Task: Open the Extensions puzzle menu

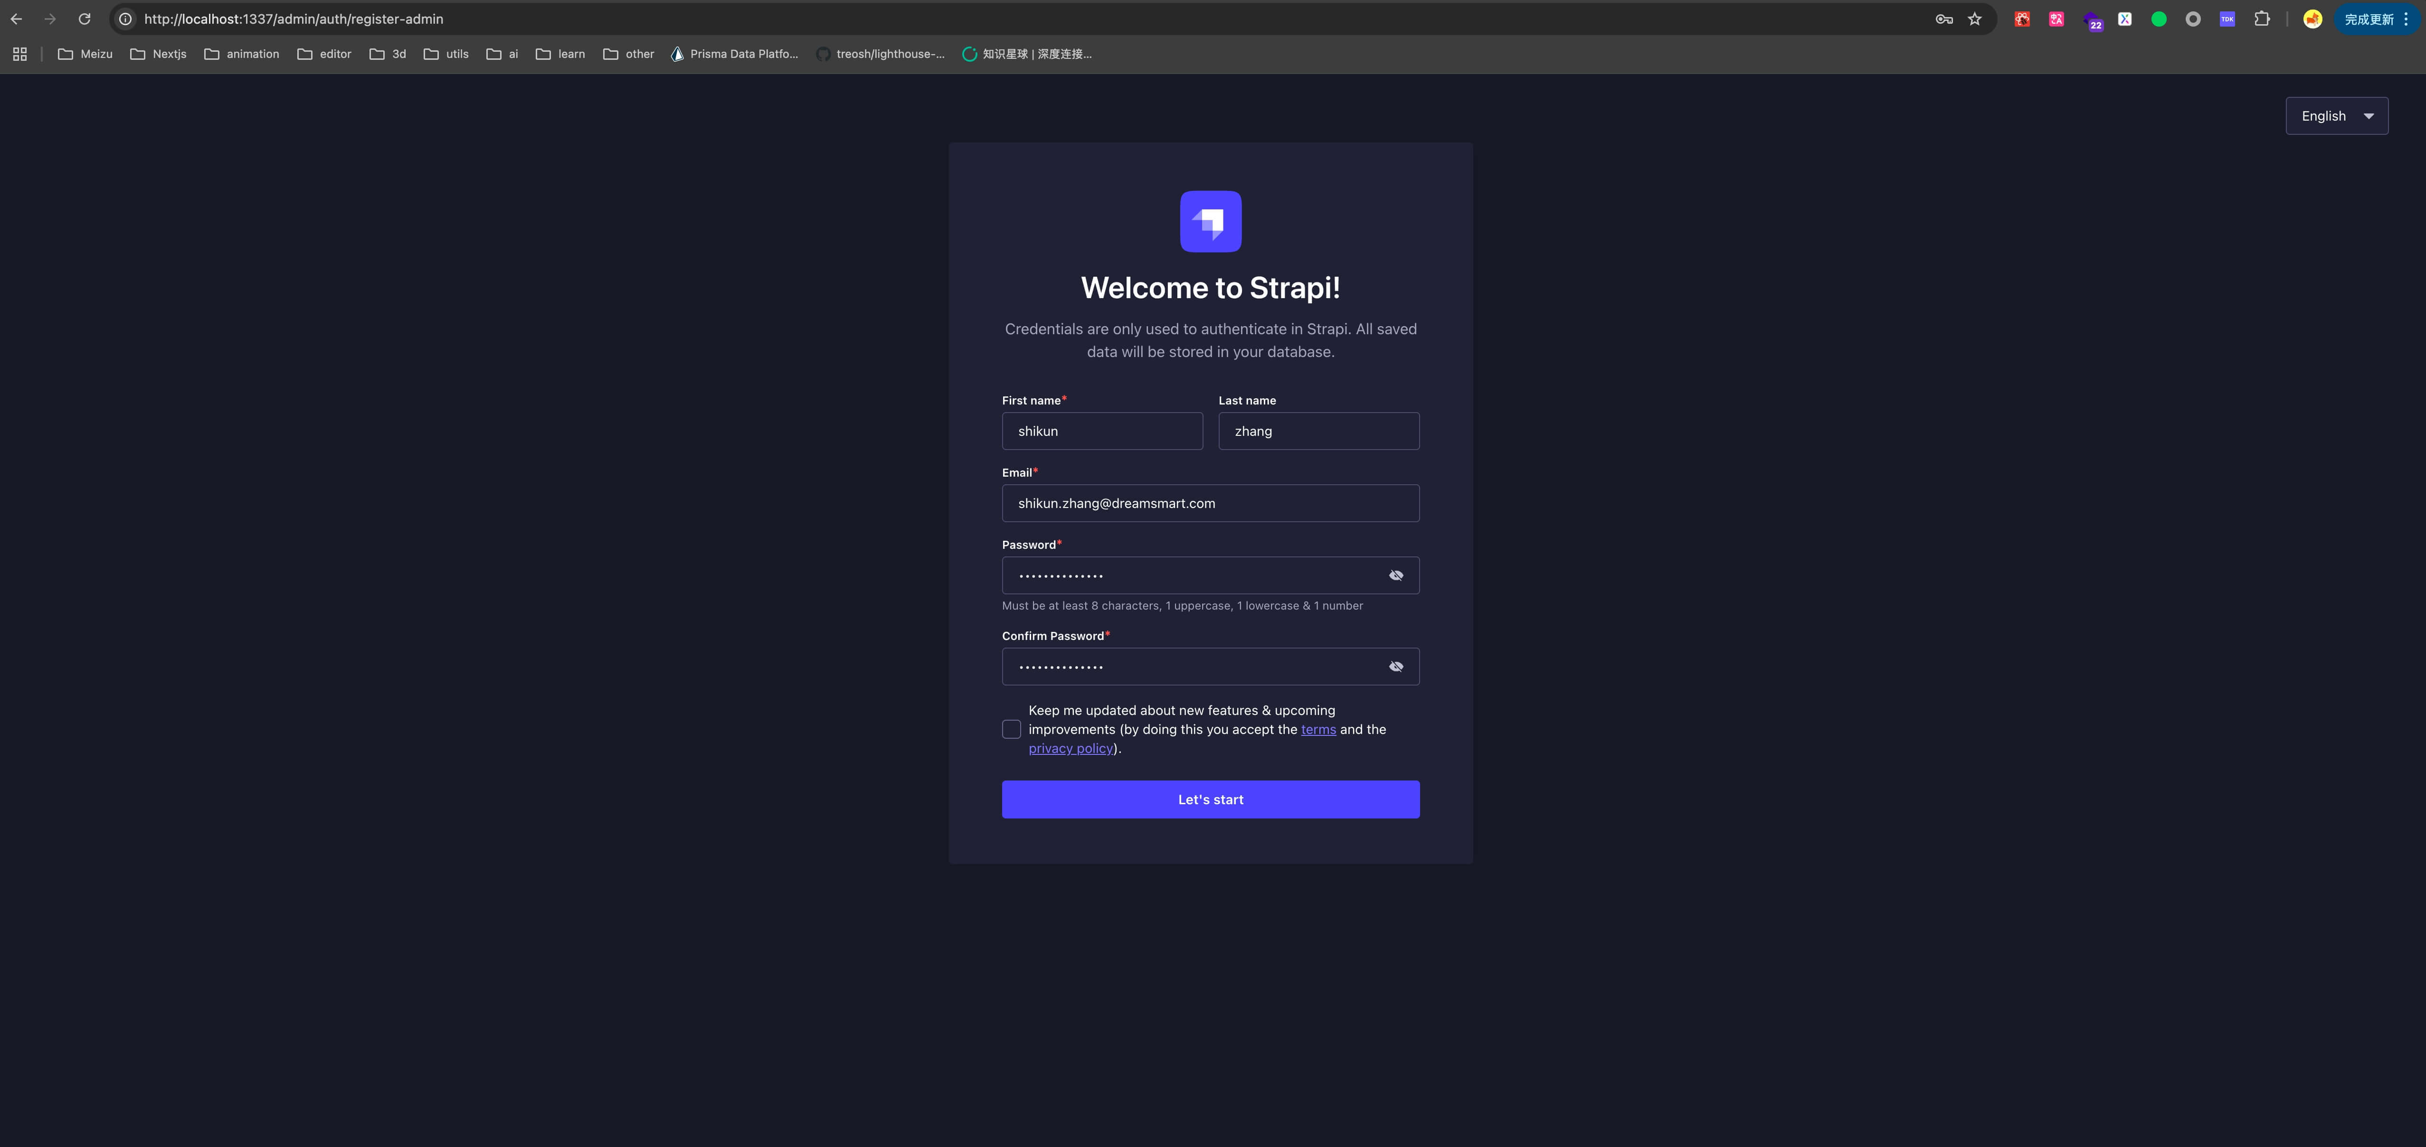Action: point(2262,19)
